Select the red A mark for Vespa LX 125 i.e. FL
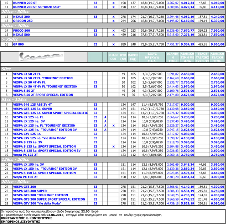The width and height of the screenshot is (228, 224). 105,117
